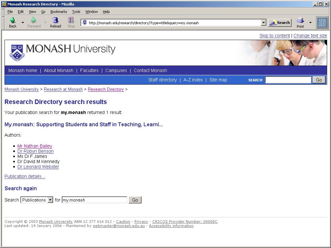The width and height of the screenshot is (331, 248).
Task: Open the Site map link
Action: (218, 80)
